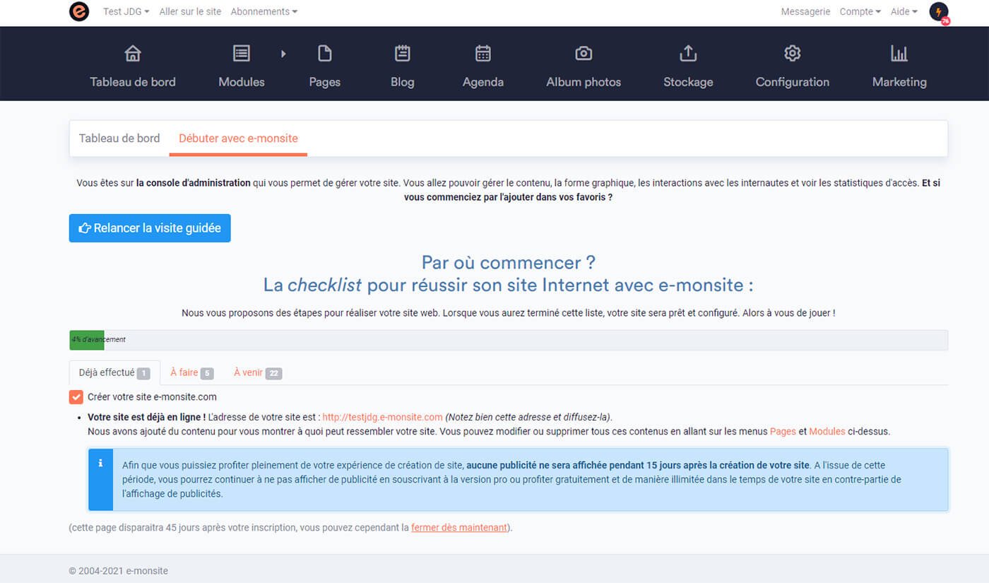Click Relancer la visite guidée button
The width and height of the screenshot is (989, 583).
point(150,228)
